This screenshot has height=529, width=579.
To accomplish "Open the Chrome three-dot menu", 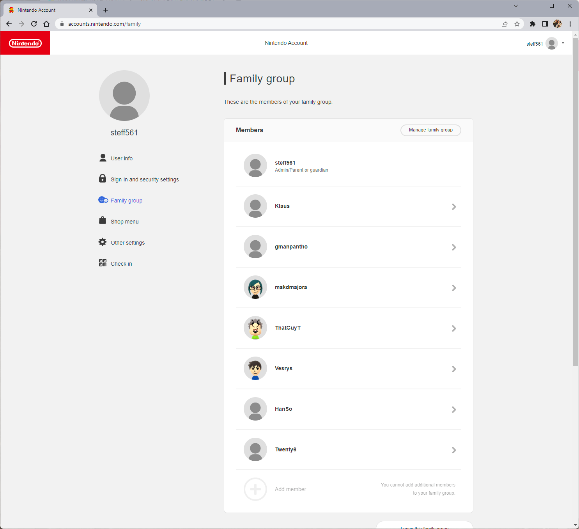I will (x=570, y=24).
